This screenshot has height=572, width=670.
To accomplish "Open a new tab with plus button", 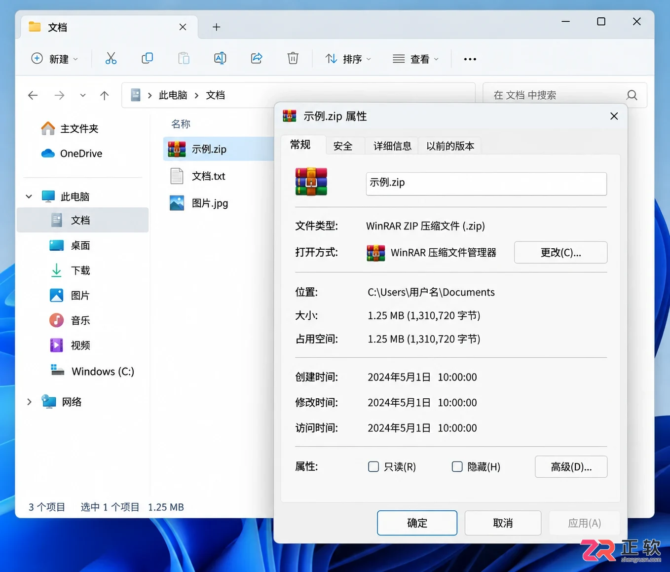I will pyautogui.click(x=216, y=27).
